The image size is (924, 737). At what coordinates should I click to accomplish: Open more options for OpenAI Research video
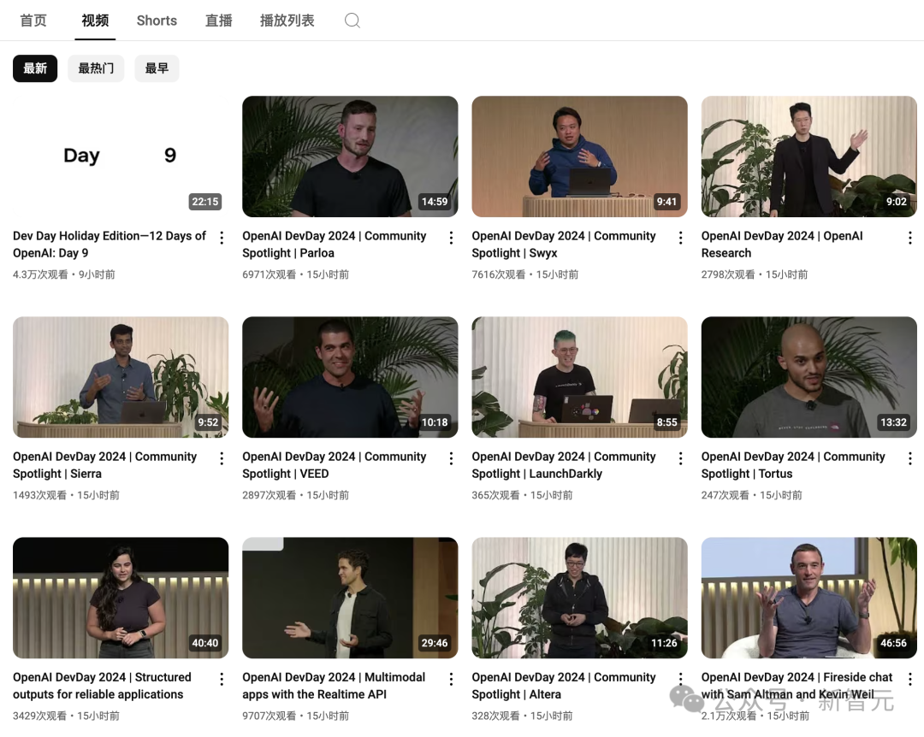[x=909, y=238]
